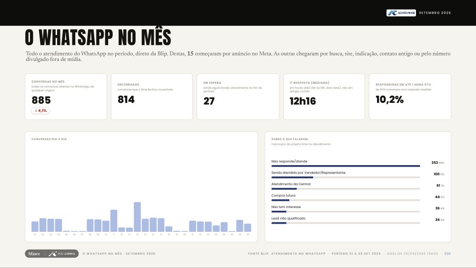The height and width of the screenshot is (268, 476).
Task: Click the 885 conversations value
Action: click(x=41, y=100)
